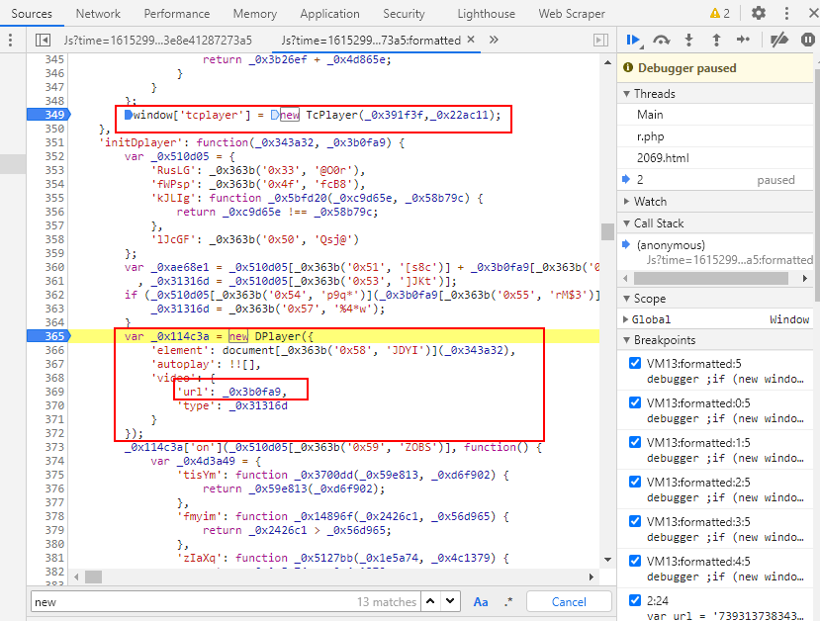Disable the 2:24 breakpoint checkbox
820x621 pixels.
pyautogui.click(x=635, y=600)
